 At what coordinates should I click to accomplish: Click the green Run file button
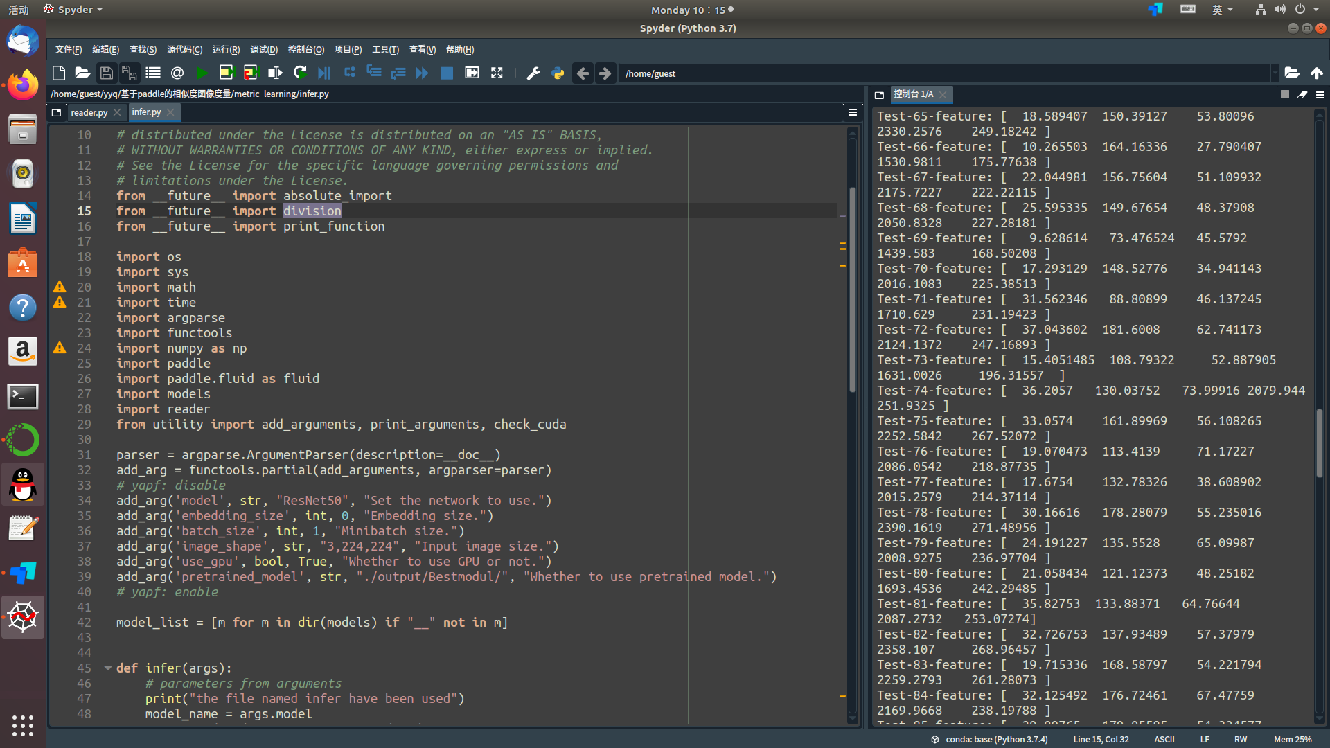tap(202, 73)
